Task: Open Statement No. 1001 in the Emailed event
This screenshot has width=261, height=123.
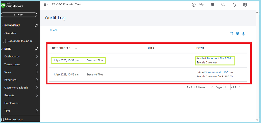Action: coord(219,58)
